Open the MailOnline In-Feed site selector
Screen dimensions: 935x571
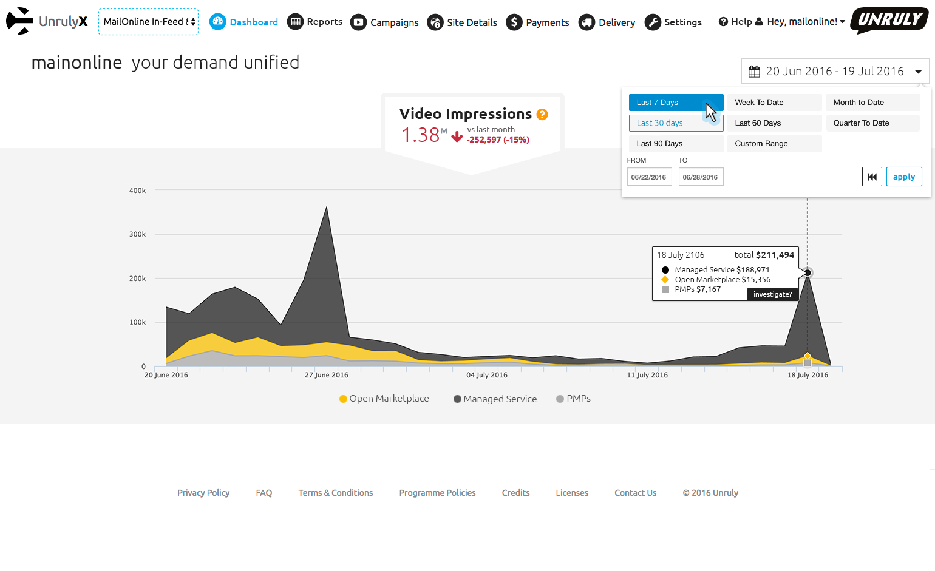point(148,22)
